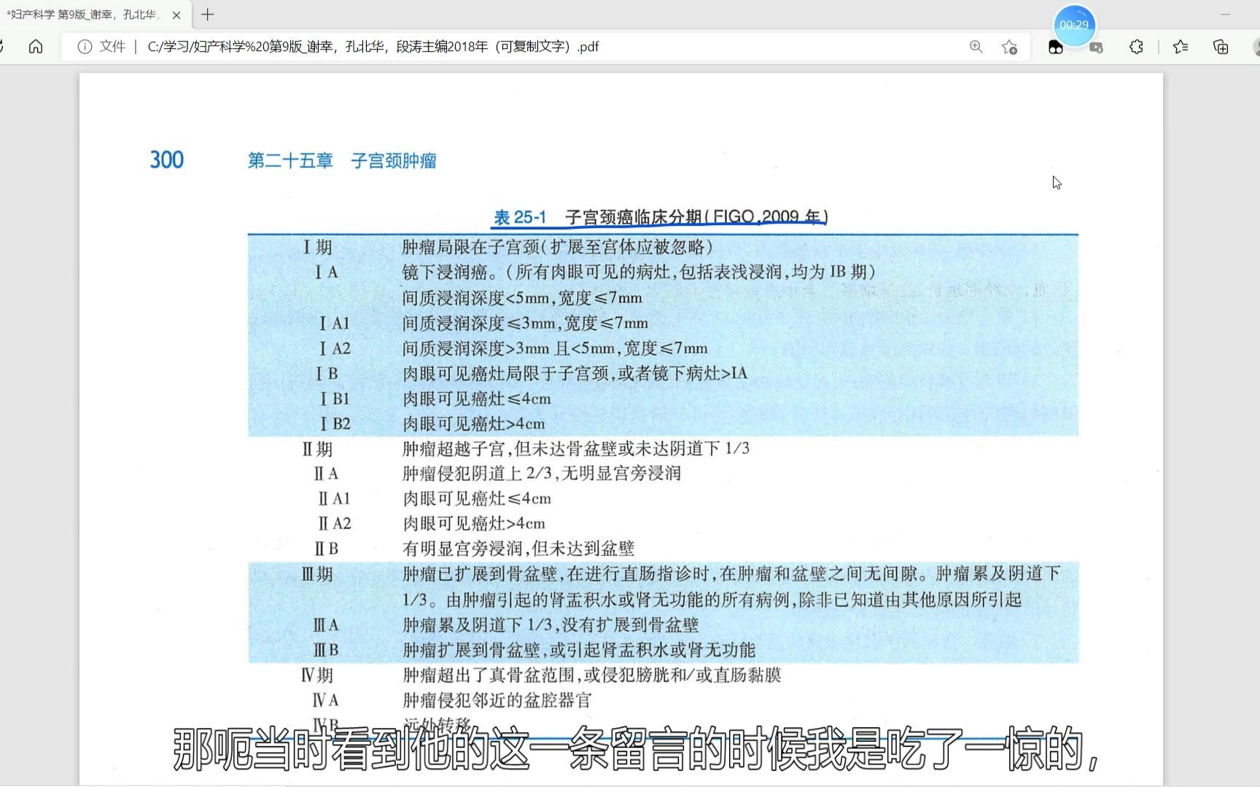Click the text 镜下浸润癌
The height and width of the screenshot is (787, 1260).
coord(445,272)
